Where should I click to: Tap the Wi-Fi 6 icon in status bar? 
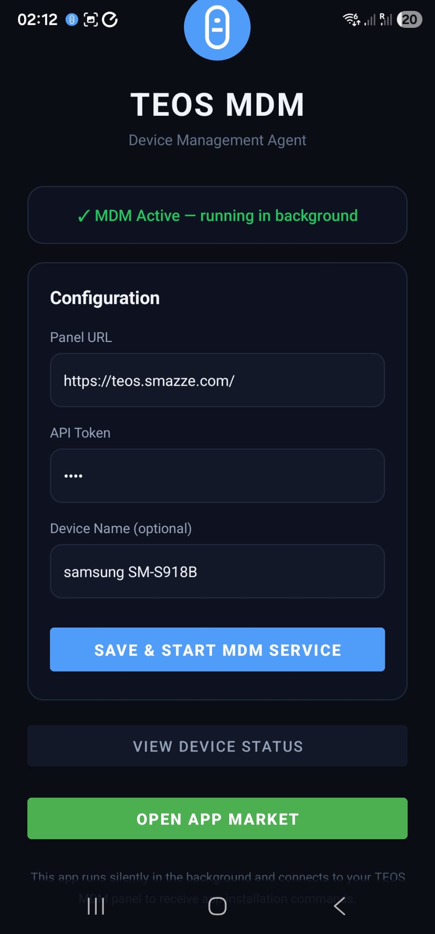[x=351, y=19]
